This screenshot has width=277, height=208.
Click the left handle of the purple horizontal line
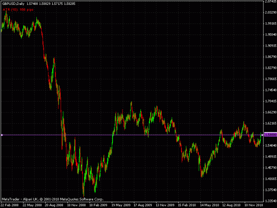pyautogui.click(x=2, y=135)
